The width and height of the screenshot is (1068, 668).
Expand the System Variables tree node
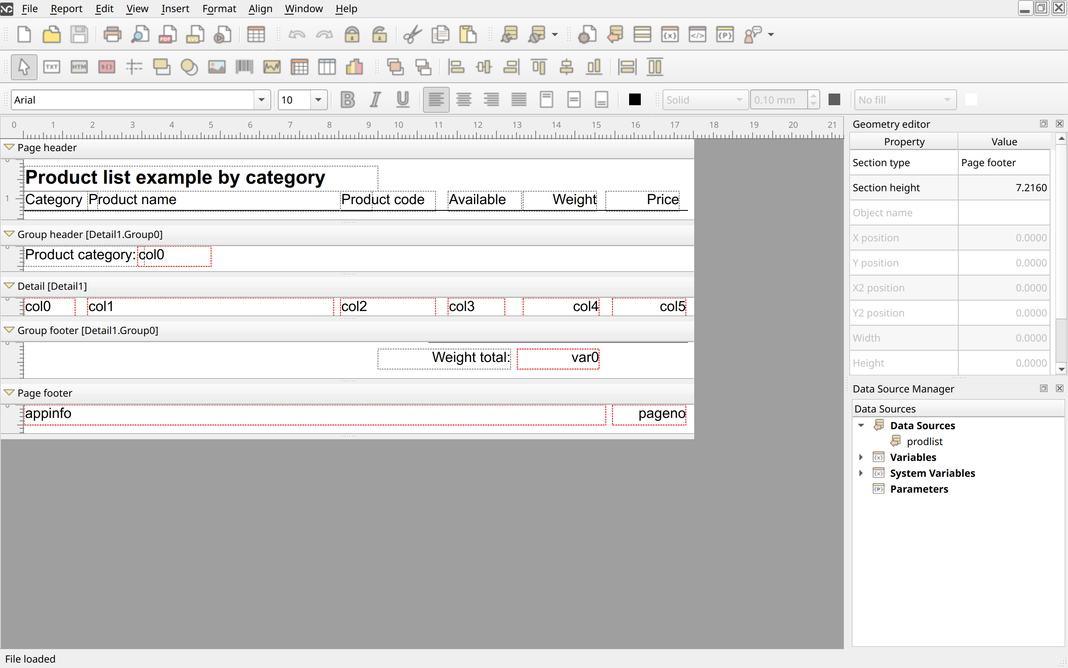click(861, 473)
